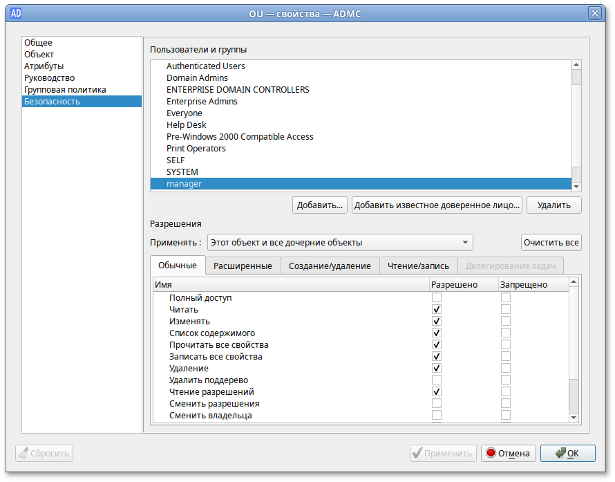Image resolution: width=615 pixels, height=482 pixels.
Task: Check Запрещено for Читать permission
Action: (505, 309)
